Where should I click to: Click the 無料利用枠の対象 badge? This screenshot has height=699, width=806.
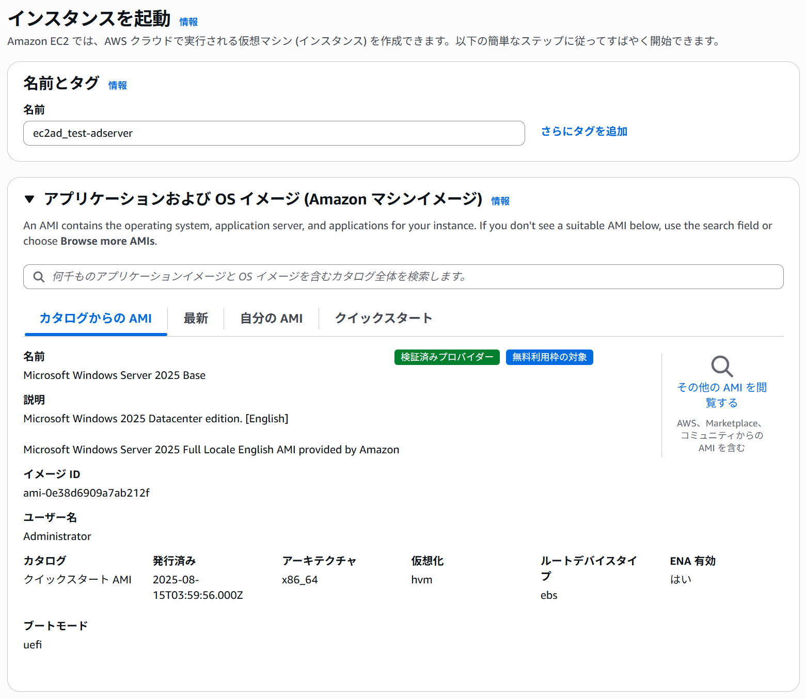click(x=549, y=357)
